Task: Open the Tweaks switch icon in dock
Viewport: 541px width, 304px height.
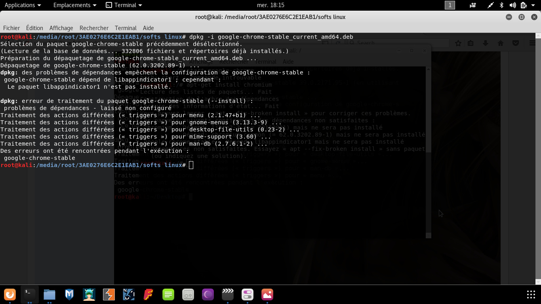Action: [x=248, y=294]
